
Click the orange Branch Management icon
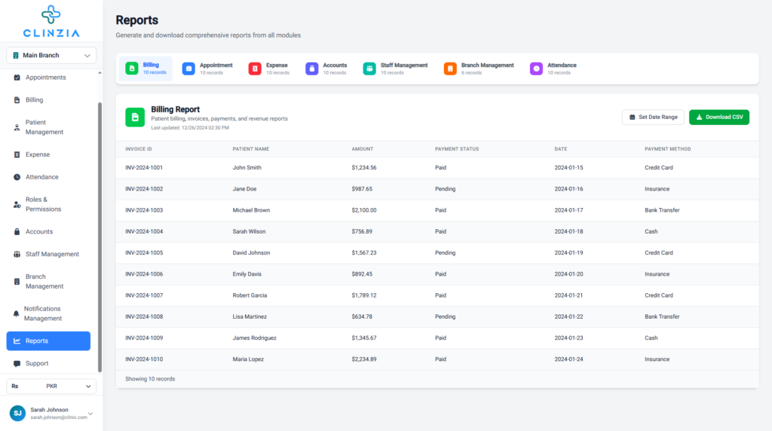point(450,69)
